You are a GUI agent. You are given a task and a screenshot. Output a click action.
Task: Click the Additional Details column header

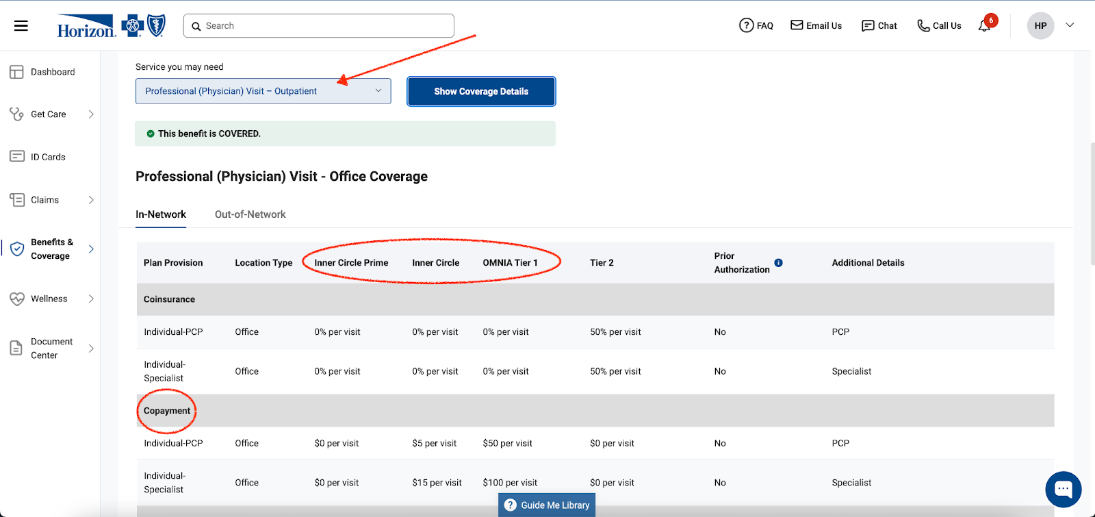[x=868, y=263]
